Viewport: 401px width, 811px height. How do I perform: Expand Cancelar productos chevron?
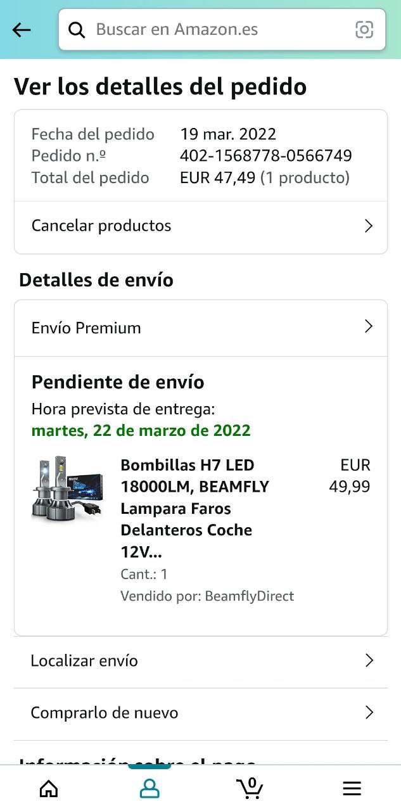[369, 226]
